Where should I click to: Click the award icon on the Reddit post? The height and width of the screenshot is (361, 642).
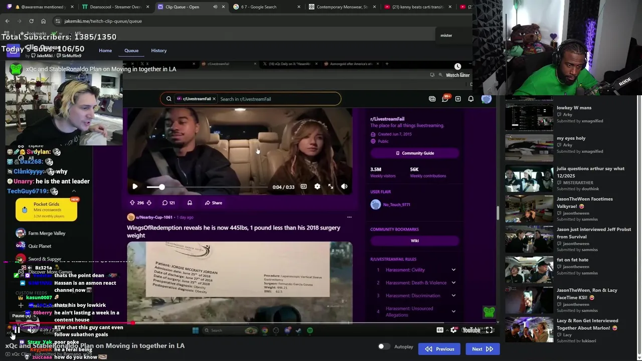190,203
